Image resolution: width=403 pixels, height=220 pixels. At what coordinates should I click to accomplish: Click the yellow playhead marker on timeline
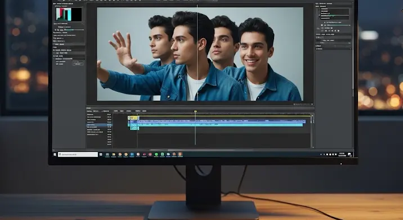[x=195, y=111]
